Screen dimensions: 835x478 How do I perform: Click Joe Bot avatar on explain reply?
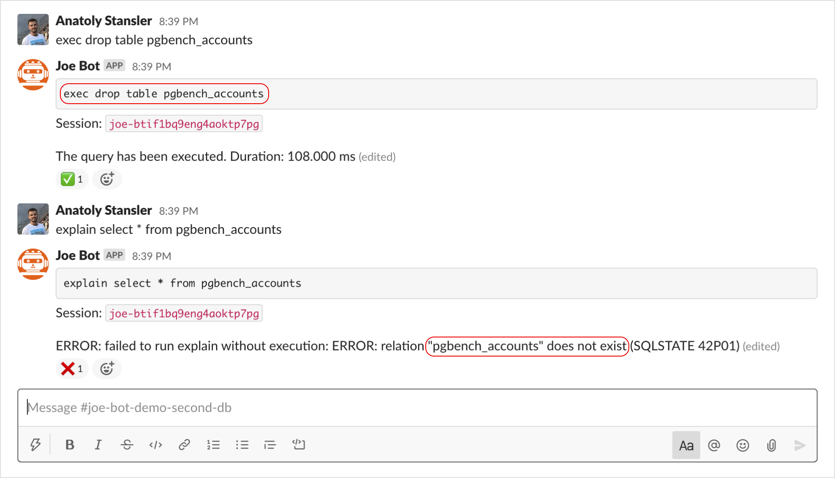pyautogui.click(x=33, y=264)
